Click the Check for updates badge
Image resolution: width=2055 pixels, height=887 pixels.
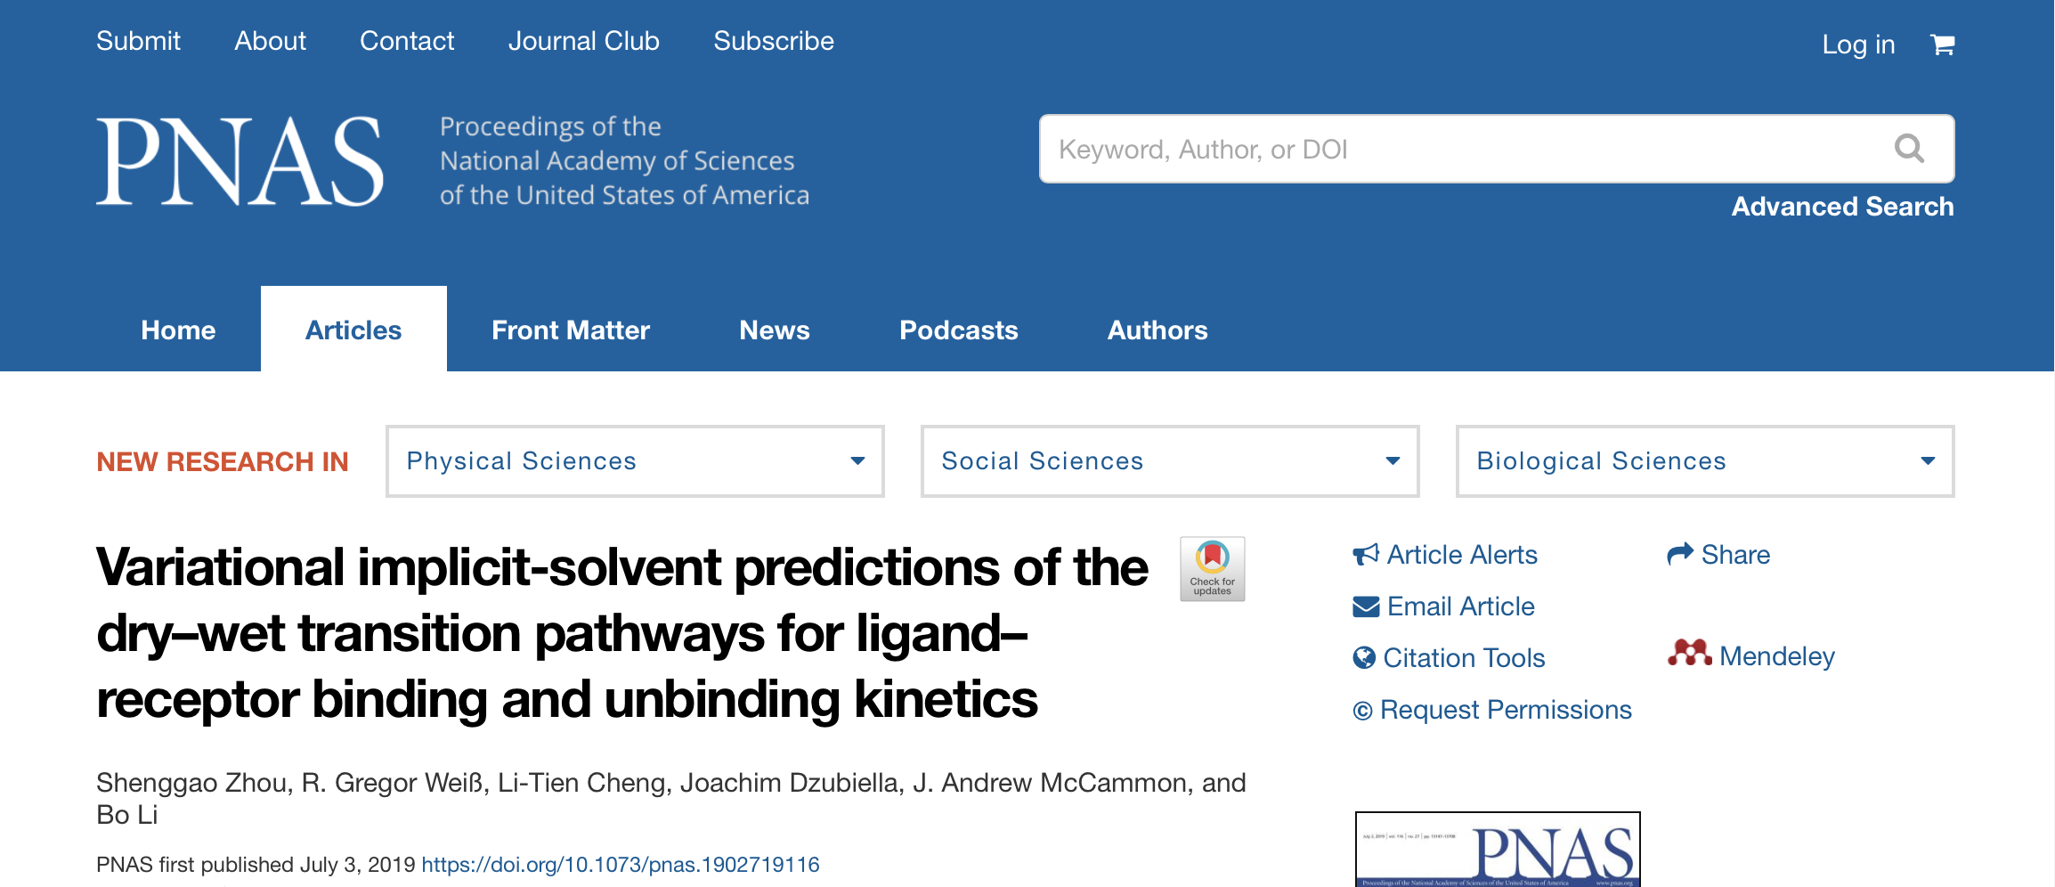click(1212, 569)
